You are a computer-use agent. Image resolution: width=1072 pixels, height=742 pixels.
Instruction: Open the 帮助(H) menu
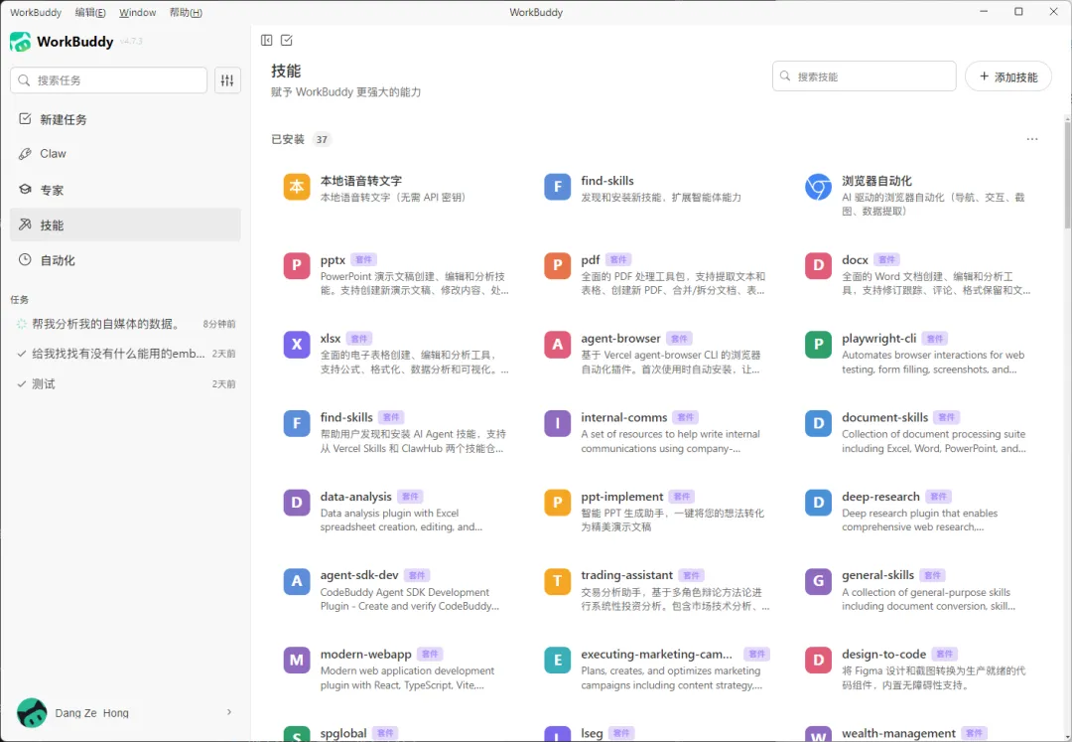(x=186, y=12)
